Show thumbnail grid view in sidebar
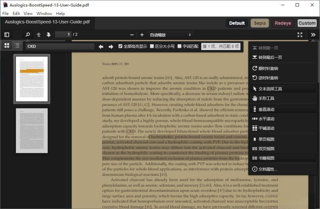The image size is (320, 209). tap(7, 45)
